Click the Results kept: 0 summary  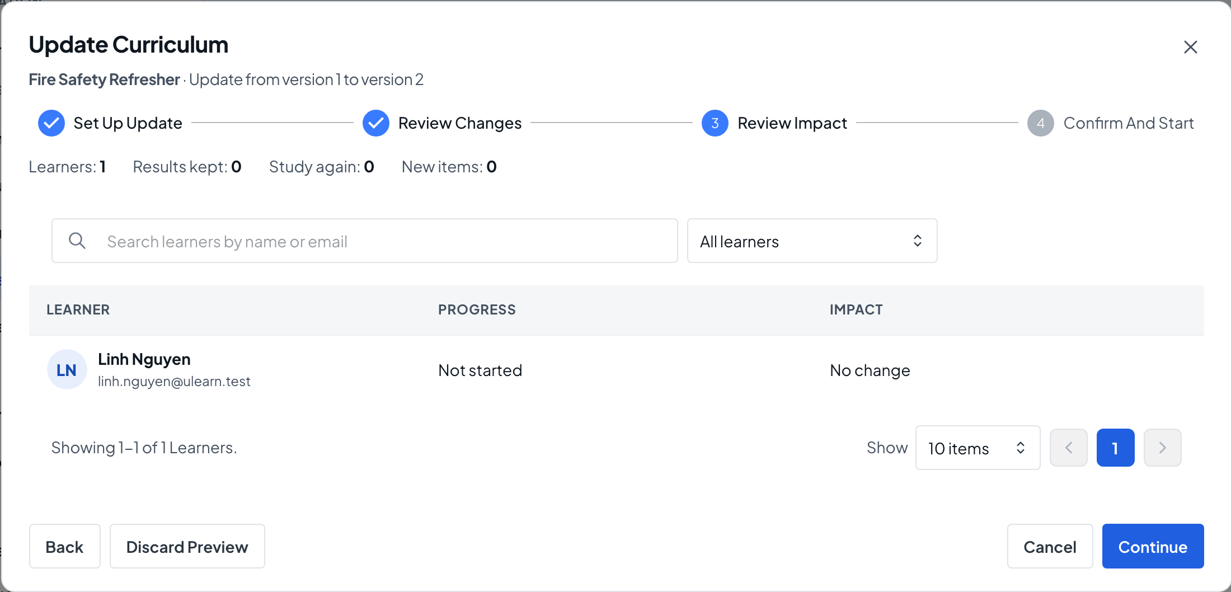(x=187, y=167)
